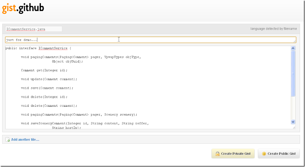305x167 pixels.
Task: Click the code editor scroll up arrow
Action: (x=293, y=48)
